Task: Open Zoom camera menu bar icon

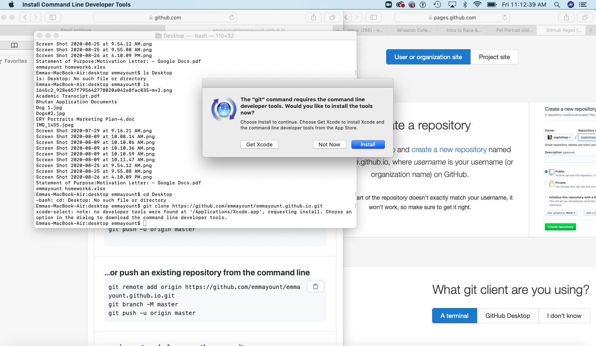Action: point(389,5)
